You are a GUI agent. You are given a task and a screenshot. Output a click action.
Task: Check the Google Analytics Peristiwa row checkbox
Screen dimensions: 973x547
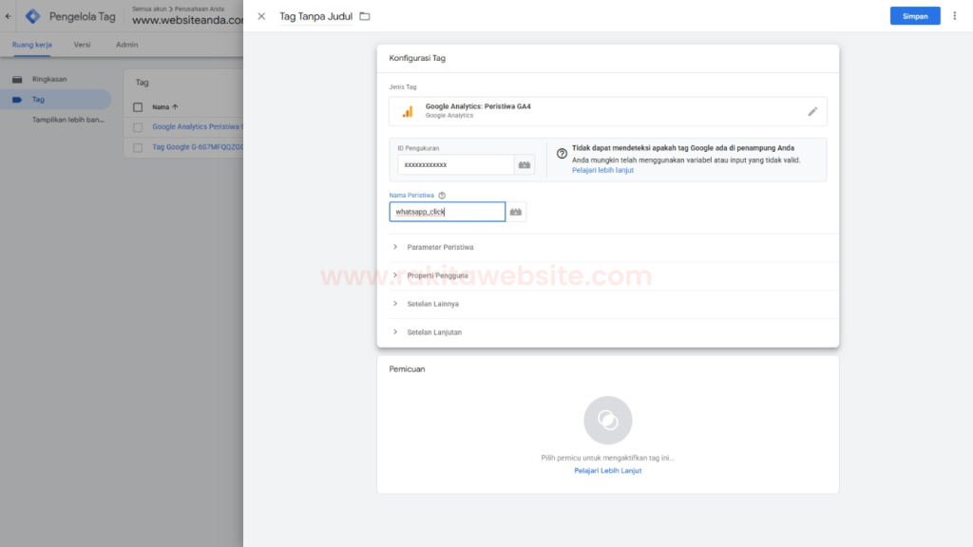point(138,127)
